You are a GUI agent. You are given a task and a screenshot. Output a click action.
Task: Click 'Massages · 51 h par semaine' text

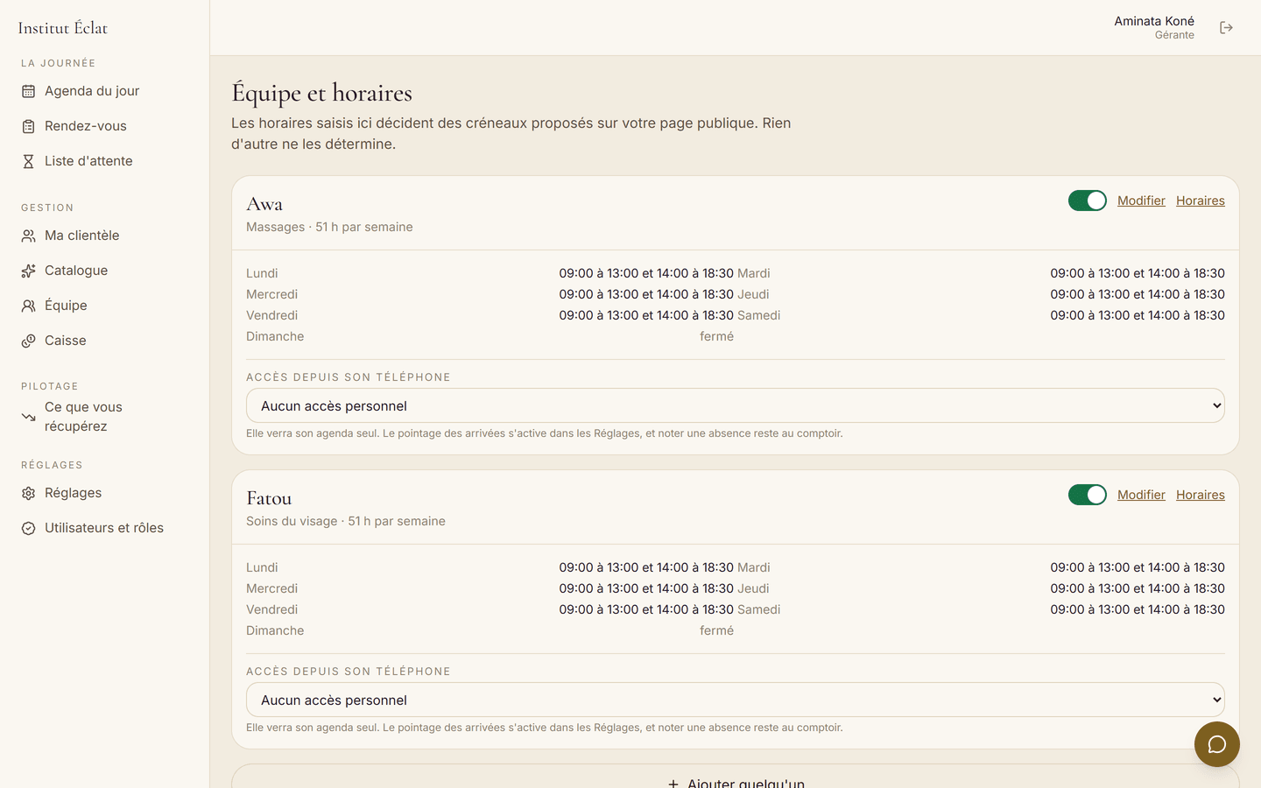click(329, 227)
